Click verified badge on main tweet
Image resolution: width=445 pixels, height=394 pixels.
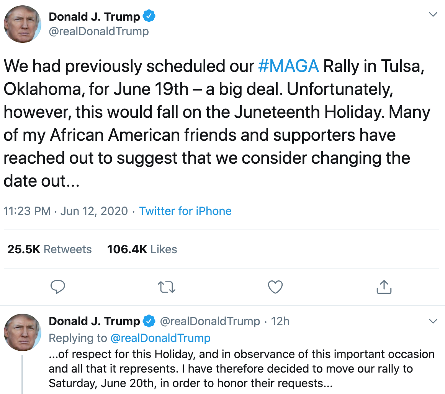(149, 17)
